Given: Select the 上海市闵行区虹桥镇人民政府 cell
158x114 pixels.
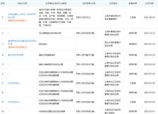Looking at the screenshot, I should click(112, 111).
